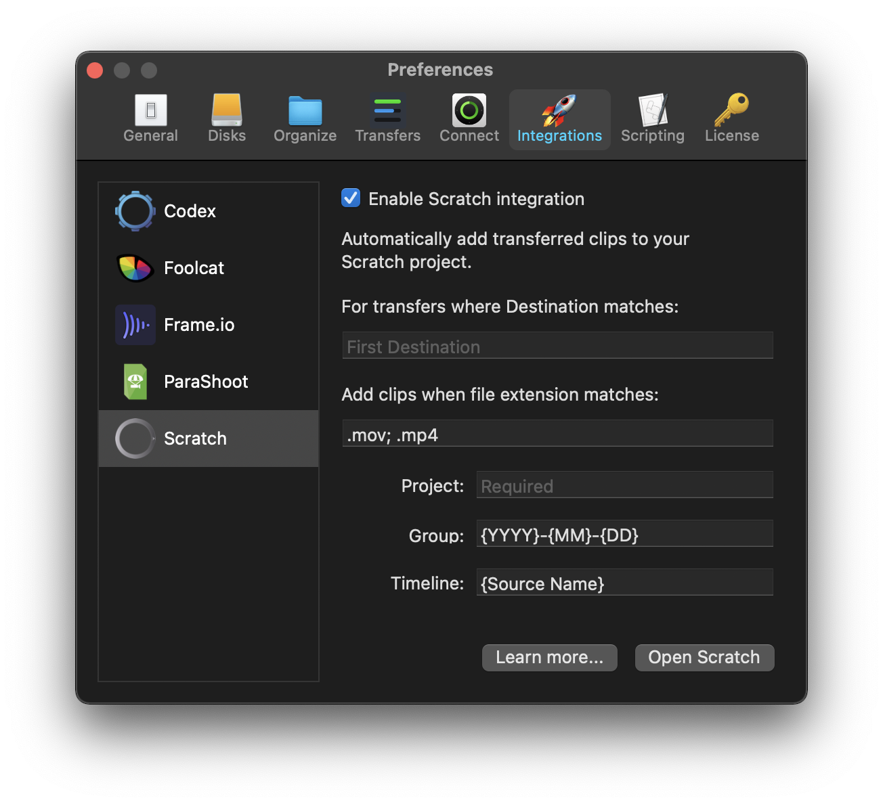Open the Disks preferences icon
The image size is (883, 804).
(226, 110)
